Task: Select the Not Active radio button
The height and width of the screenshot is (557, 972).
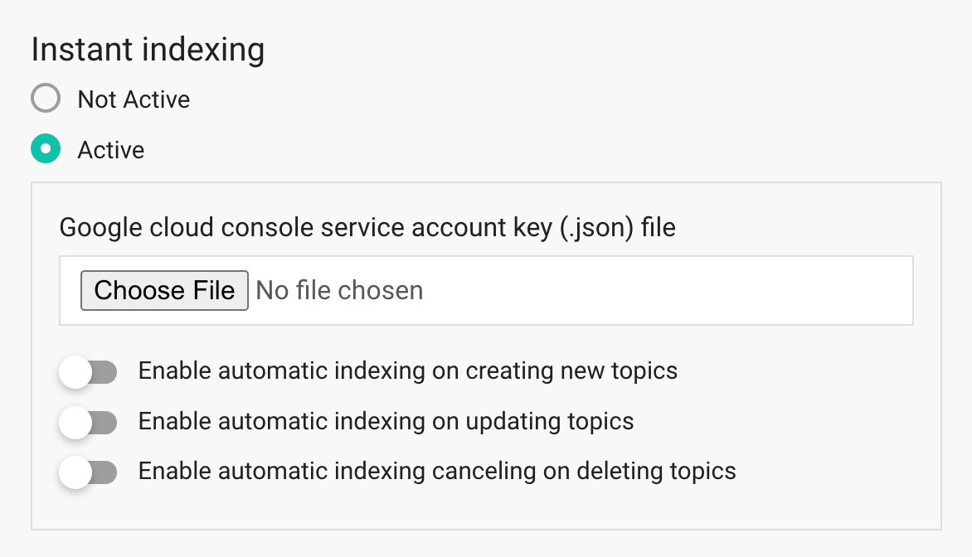Action: (46, 99)
